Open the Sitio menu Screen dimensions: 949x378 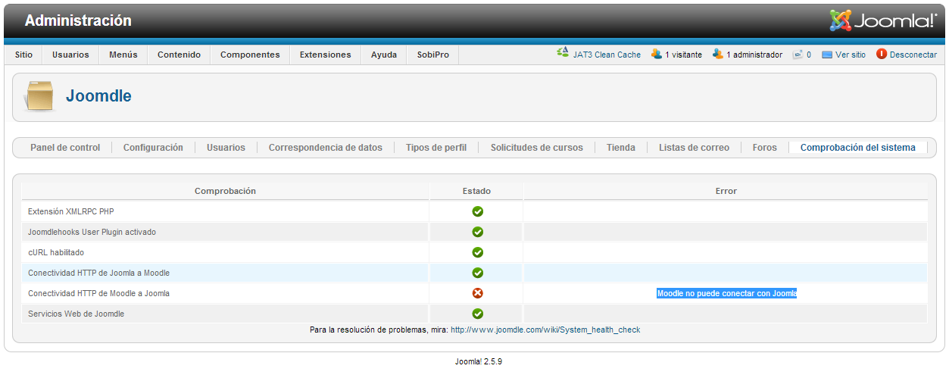23,55
